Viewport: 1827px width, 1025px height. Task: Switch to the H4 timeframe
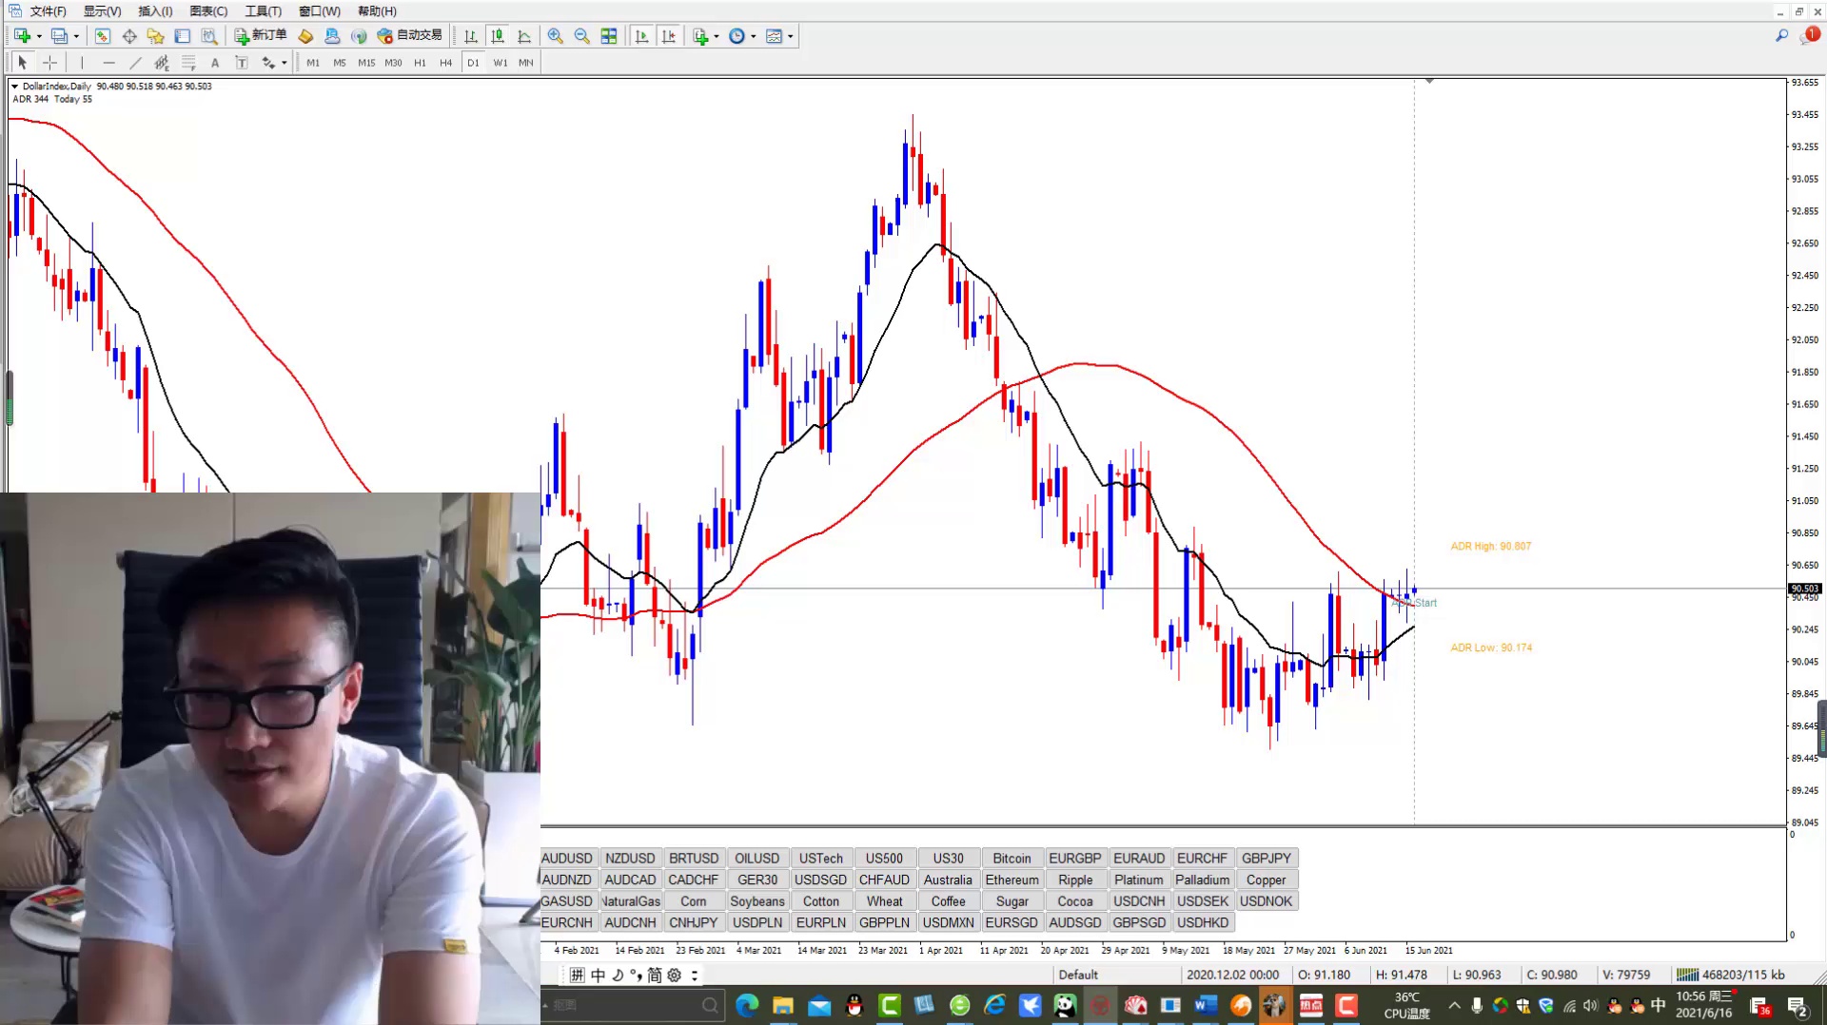point(446,63)
